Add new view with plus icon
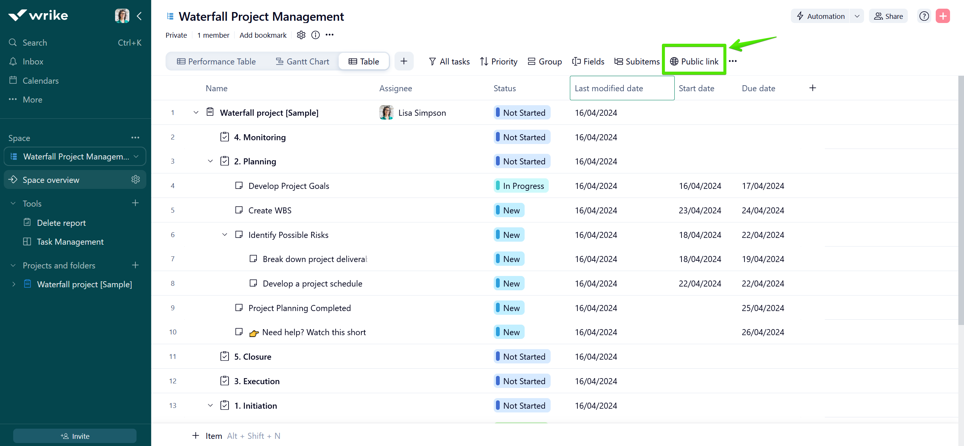This screenshot has width=964, height=446. [404, 61]
